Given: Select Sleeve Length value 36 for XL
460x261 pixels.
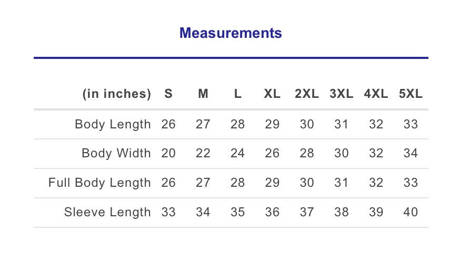Looking at the screenshot, I should point(272,213).
